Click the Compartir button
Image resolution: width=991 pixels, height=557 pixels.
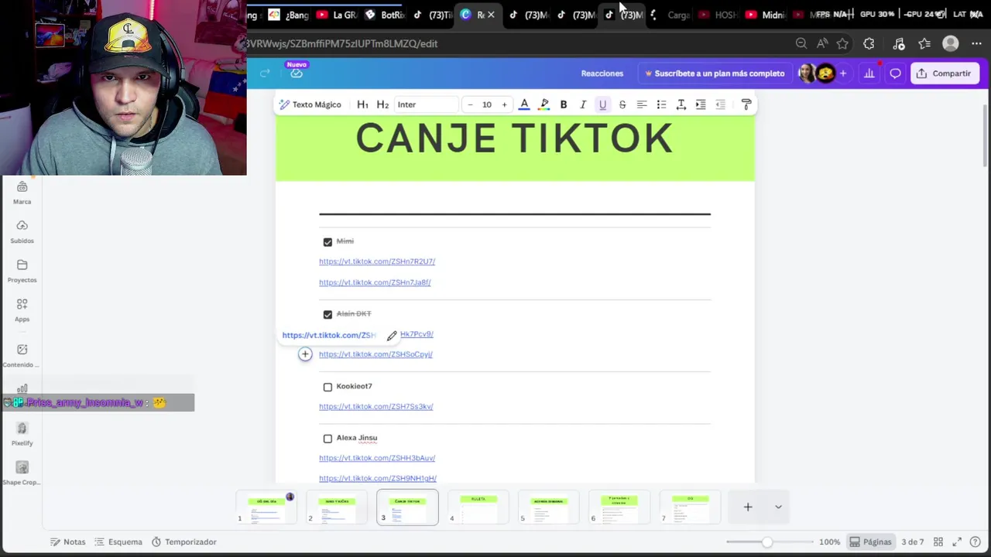point(943,73)
